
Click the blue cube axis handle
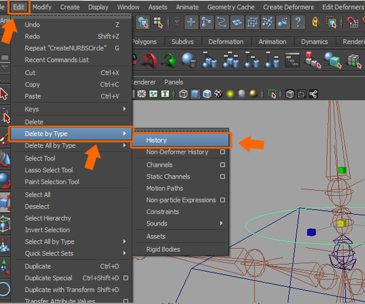(x=311, y=232)
